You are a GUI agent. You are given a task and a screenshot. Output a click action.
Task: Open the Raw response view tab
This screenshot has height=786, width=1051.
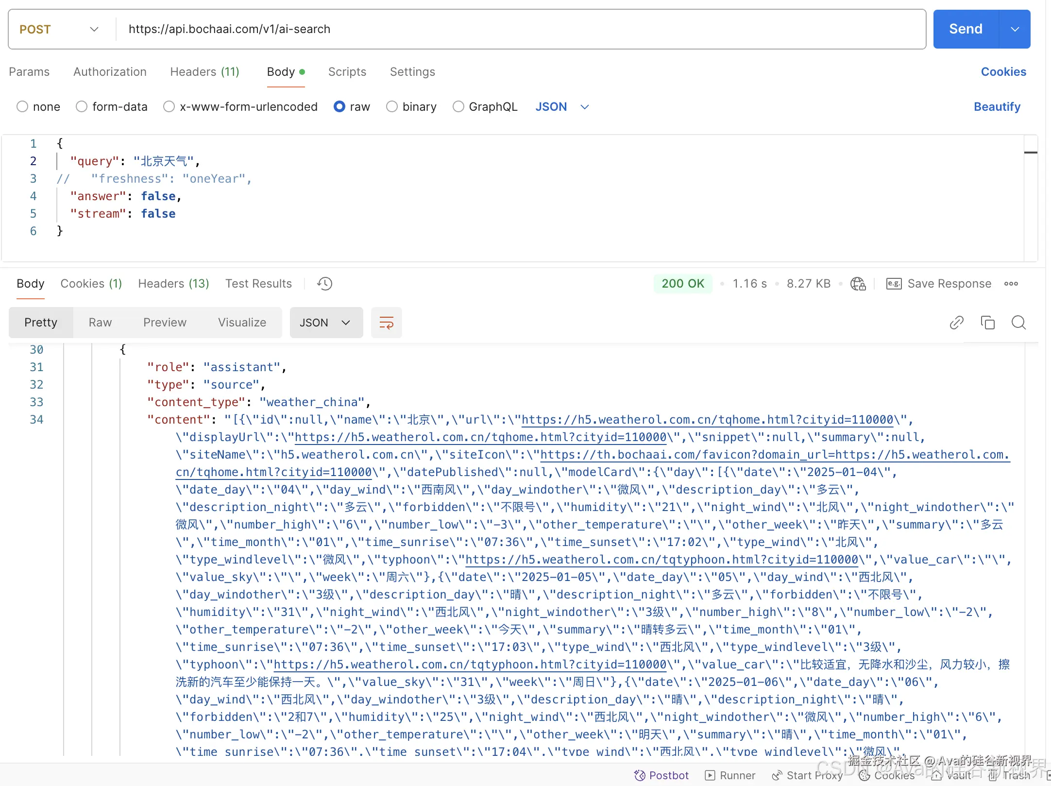point(100,323)
